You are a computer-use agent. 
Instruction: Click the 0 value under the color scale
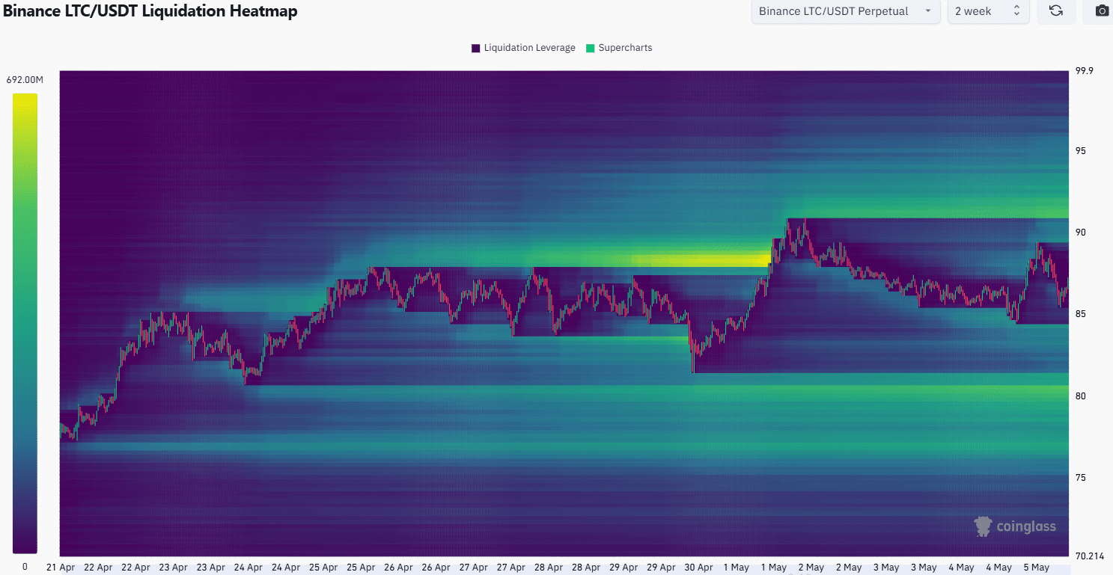click(25, 567)
